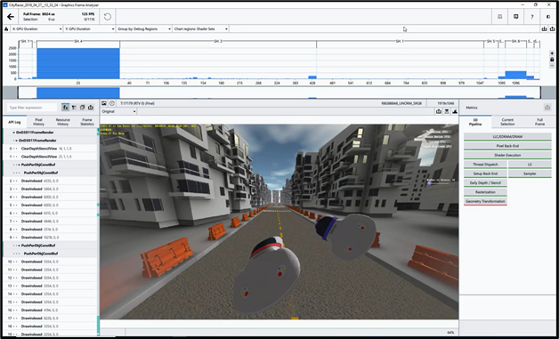Select the Current Selection metrics tab
Viewport: 559px width, 339px height.
[x=507, y=122]
